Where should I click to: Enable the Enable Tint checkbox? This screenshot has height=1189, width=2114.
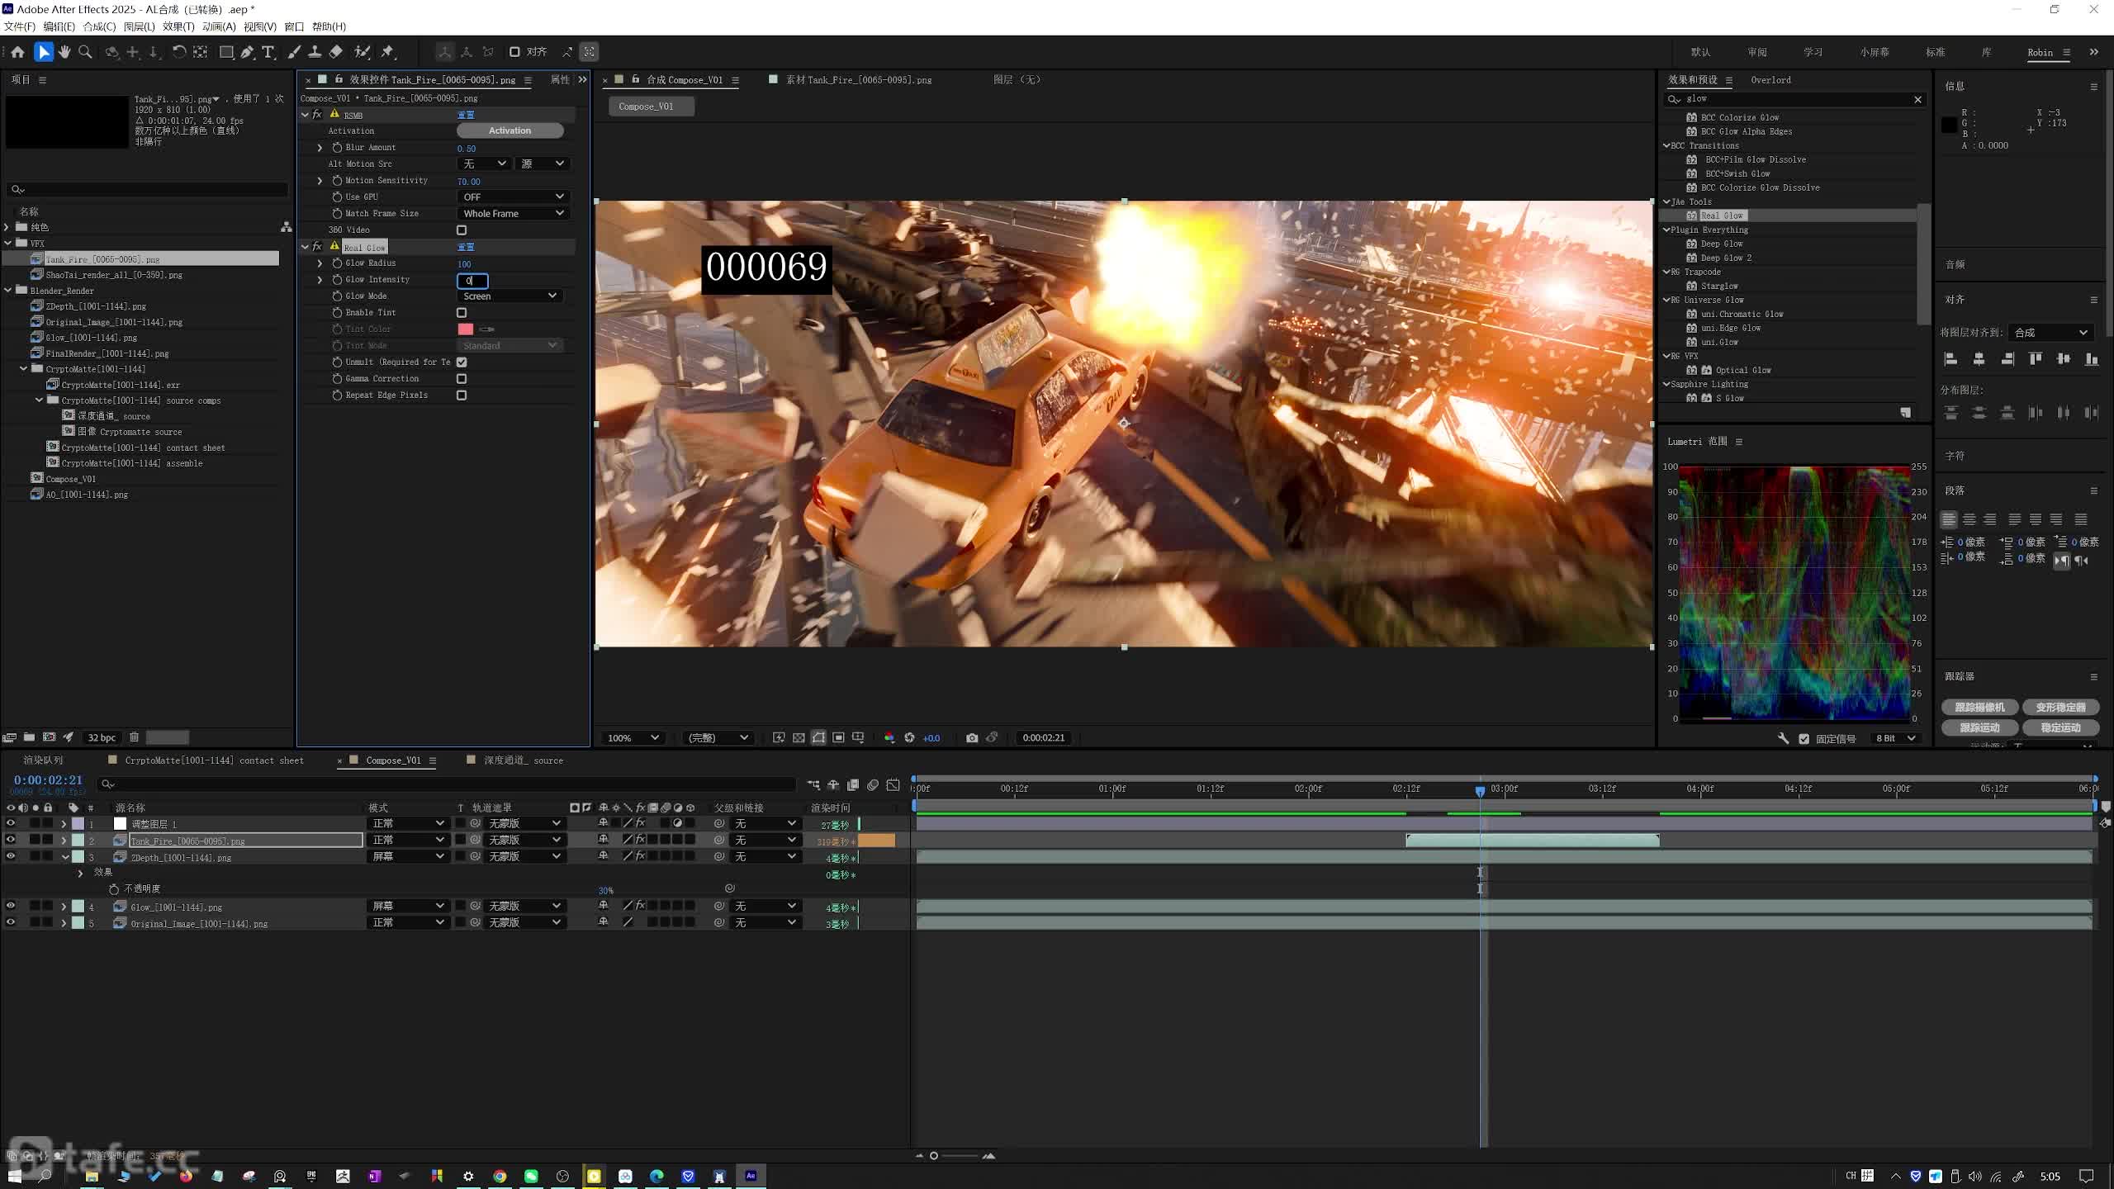(x=462, y=313)
